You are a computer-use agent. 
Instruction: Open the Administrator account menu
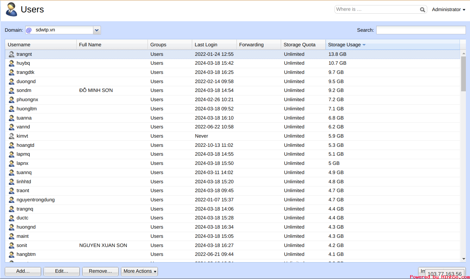tap(448, 10)
